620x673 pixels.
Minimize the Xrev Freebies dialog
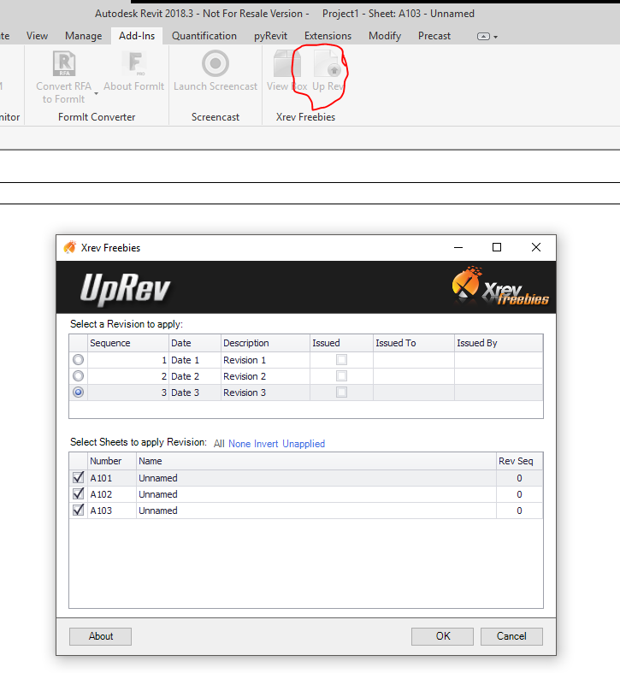point(458,247)
